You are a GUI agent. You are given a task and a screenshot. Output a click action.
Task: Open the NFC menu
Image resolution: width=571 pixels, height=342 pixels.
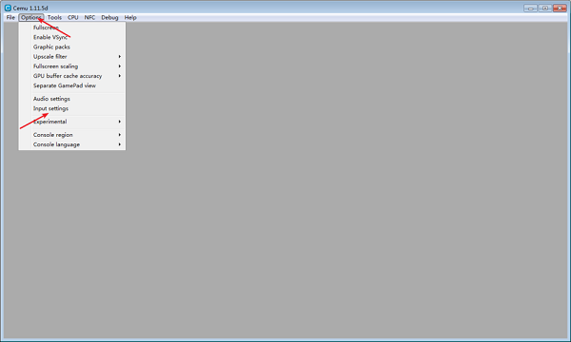pos(89,17)
